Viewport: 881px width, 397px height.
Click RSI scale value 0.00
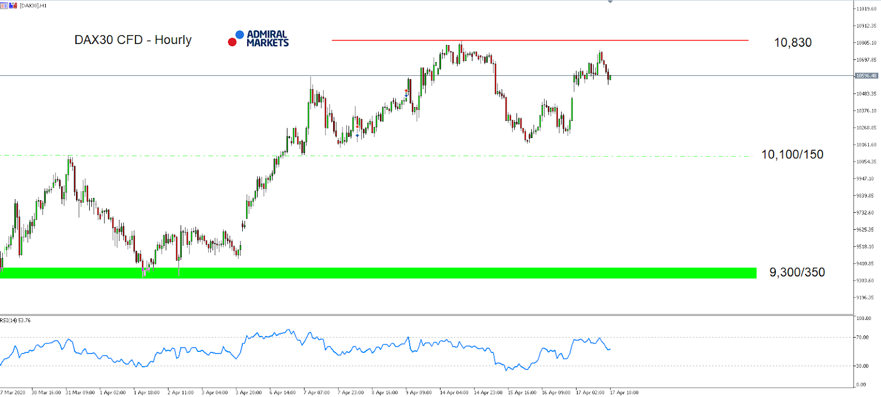862,385
